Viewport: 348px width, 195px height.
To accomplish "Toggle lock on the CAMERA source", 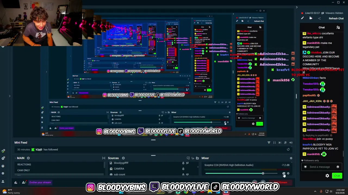I will click(183, 169).
